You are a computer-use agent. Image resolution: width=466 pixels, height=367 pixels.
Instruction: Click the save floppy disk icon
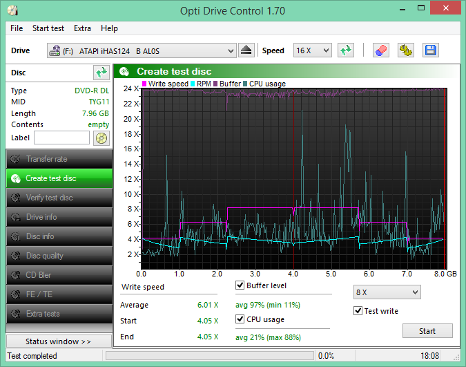pos(430,50)
